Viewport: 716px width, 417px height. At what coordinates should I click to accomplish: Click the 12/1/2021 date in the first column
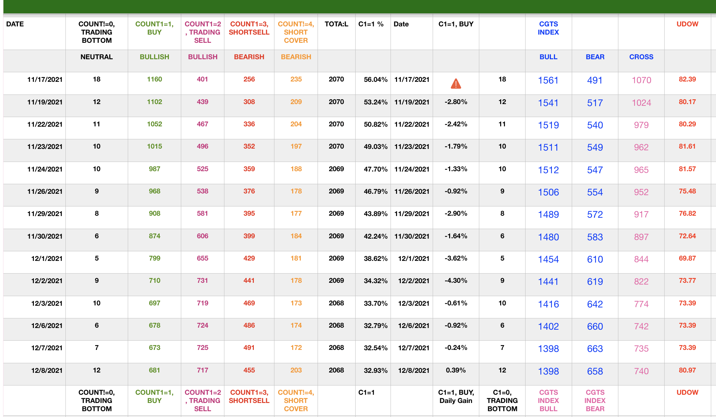pyautogui.click(x=47, y=259)
